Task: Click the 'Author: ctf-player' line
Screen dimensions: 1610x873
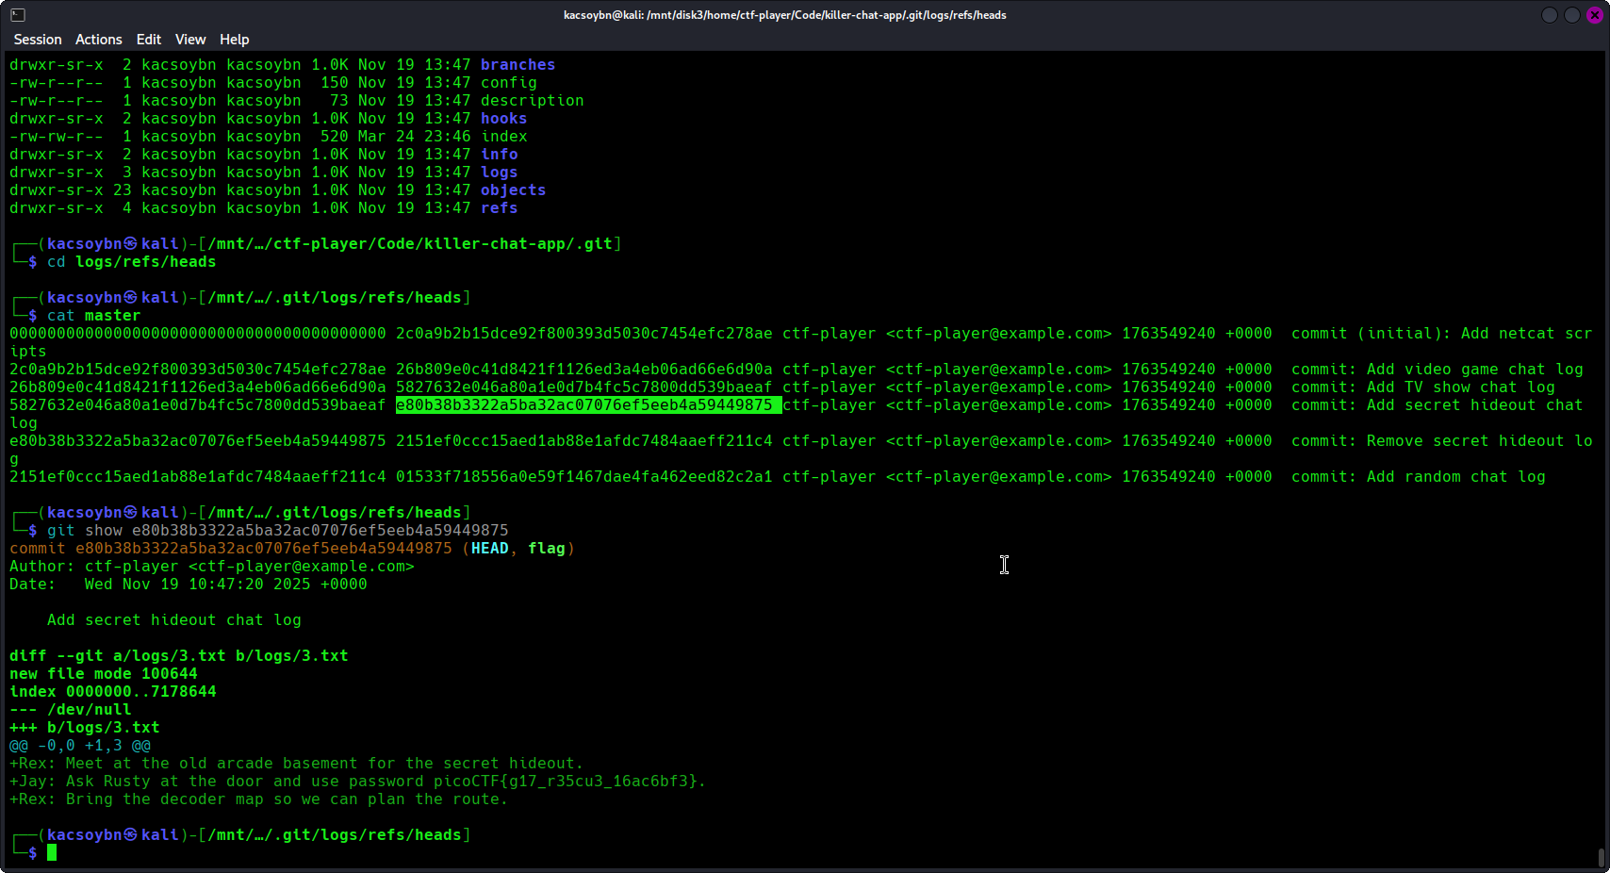Action: [x=212, y=567]
